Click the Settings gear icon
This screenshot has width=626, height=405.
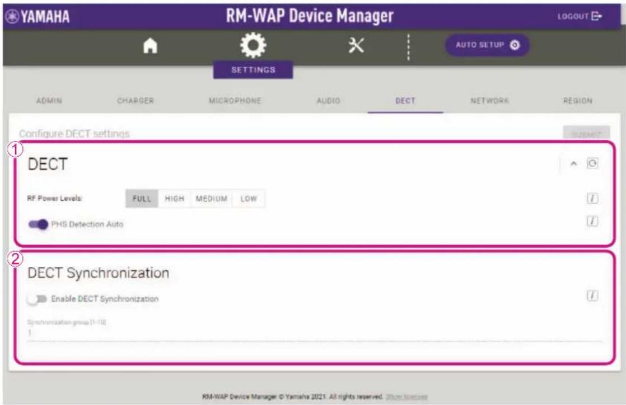pos(253,45)
